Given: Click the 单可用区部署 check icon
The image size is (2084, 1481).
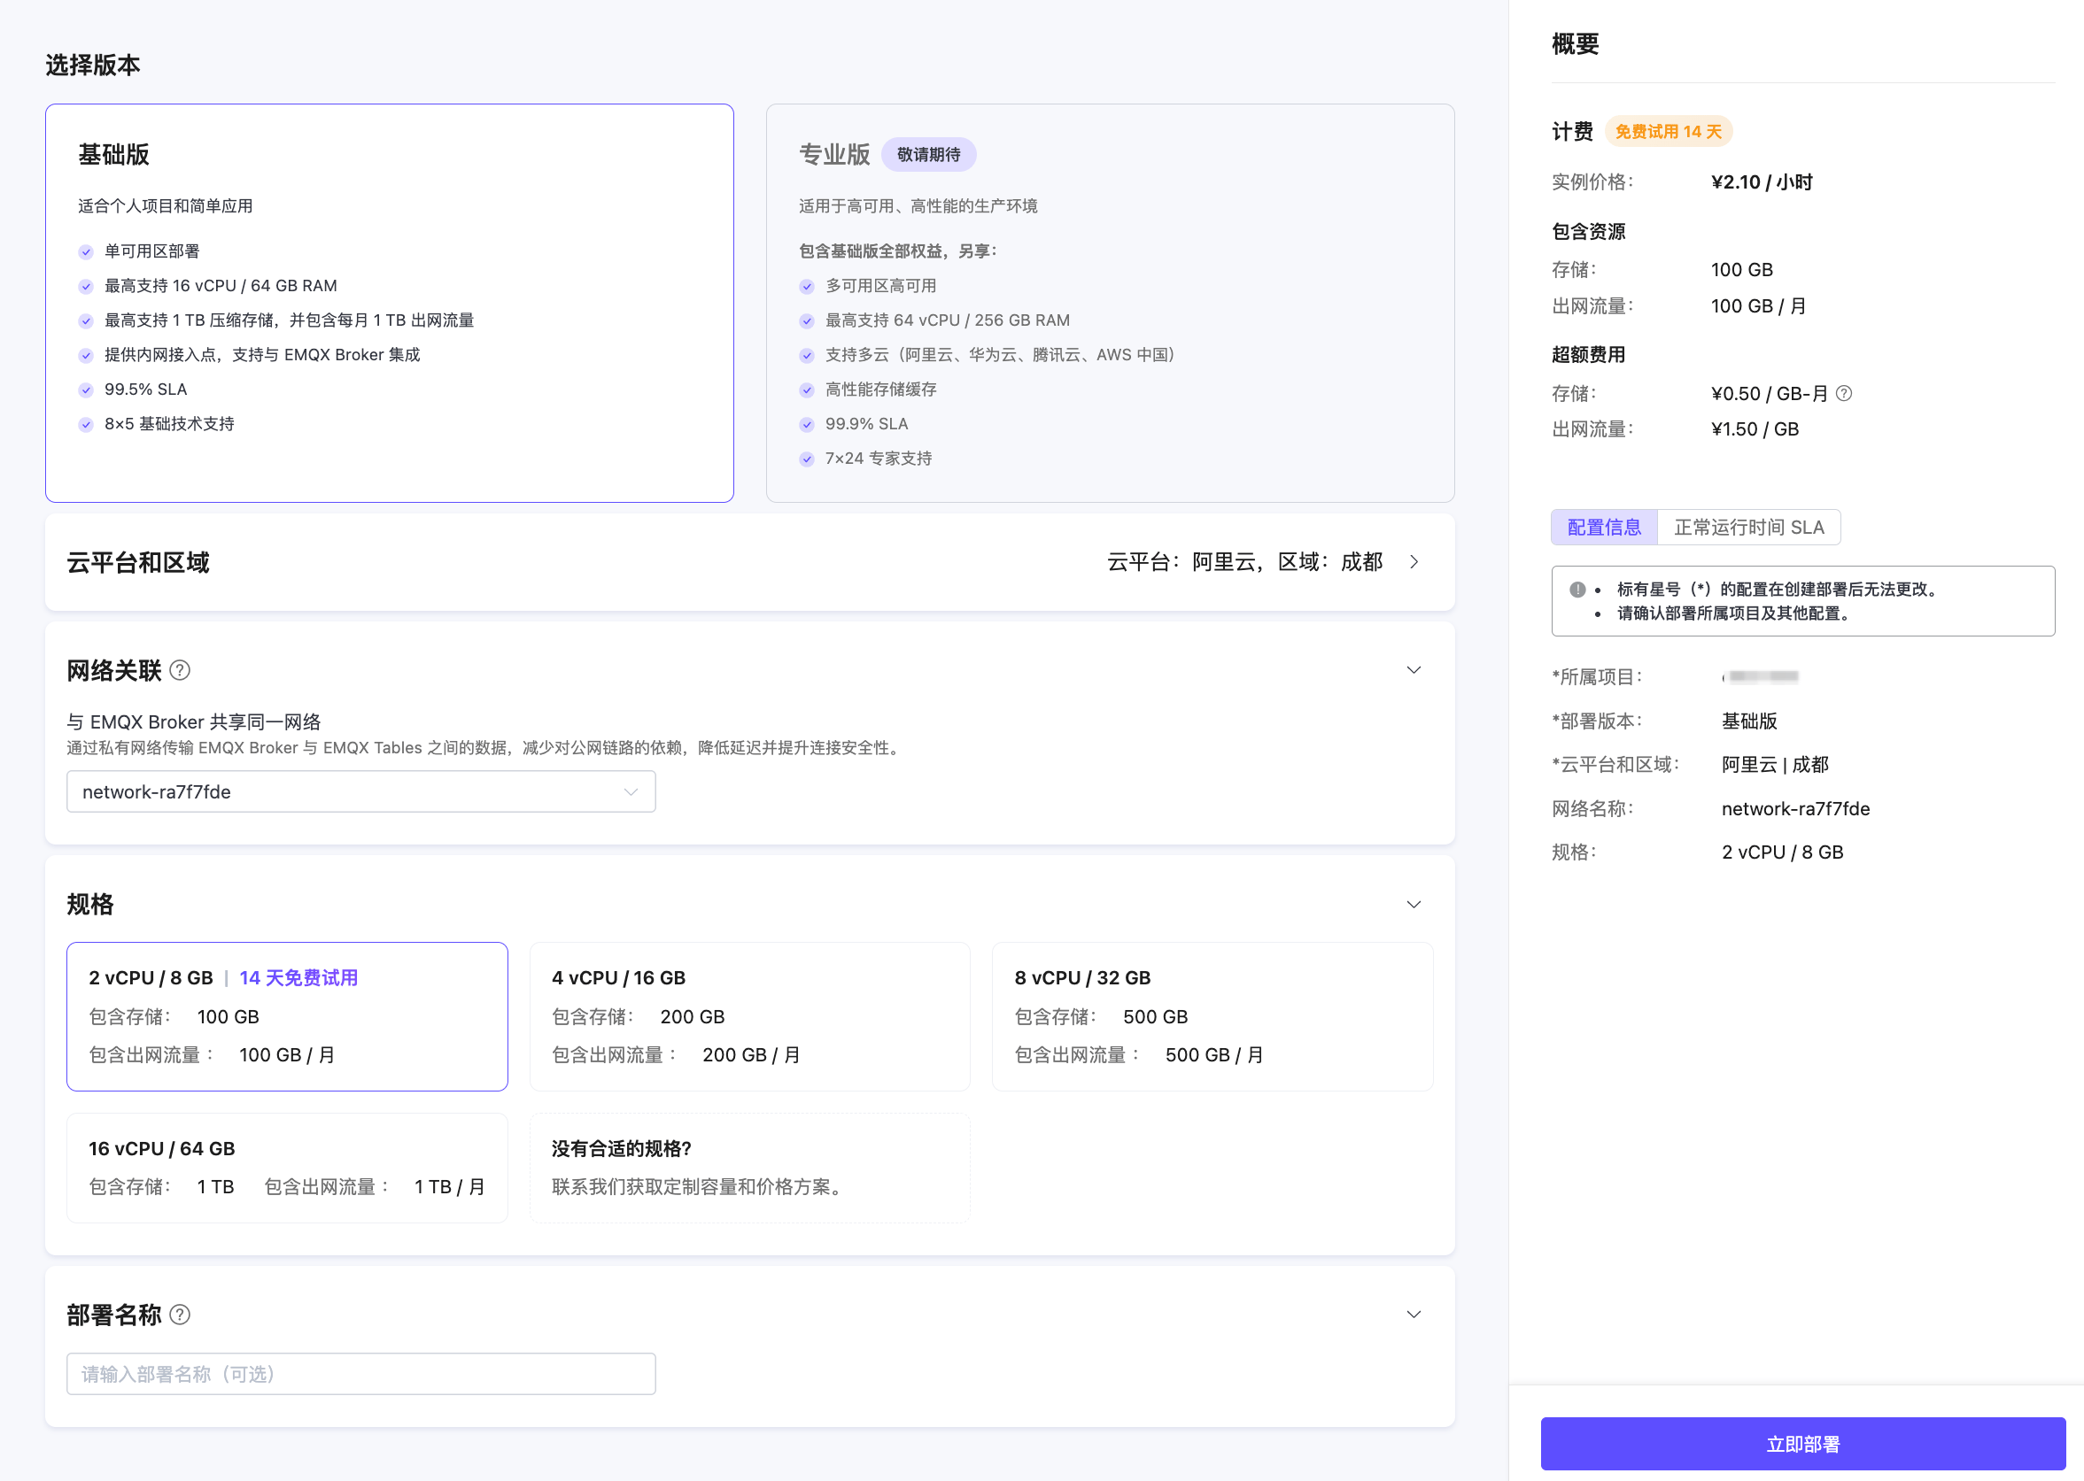Looking at the screenshot, I should [x=86, y=251].
